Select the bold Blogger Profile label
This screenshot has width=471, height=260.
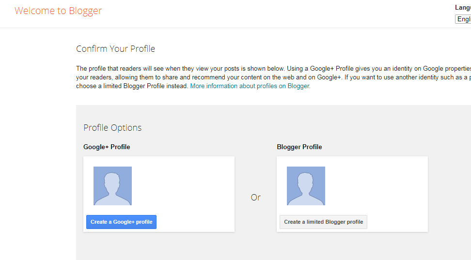click(299, 147)
